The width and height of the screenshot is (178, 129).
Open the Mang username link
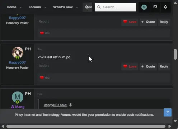pos(20,107)
